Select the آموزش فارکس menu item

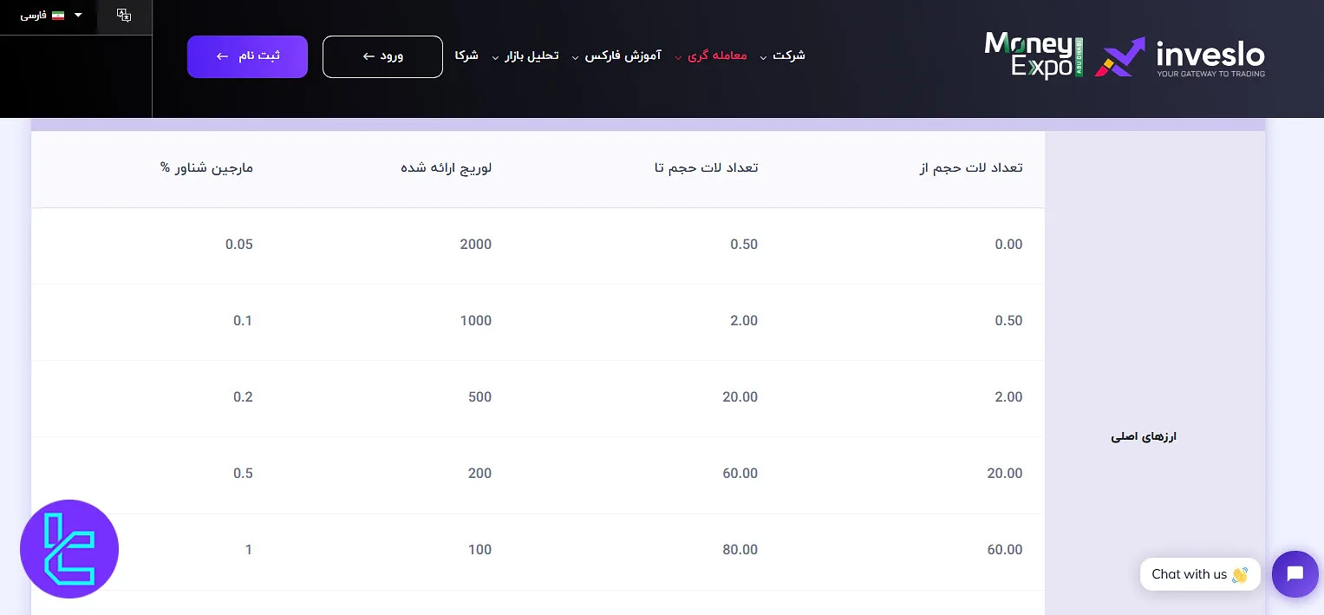(x=623, y=56)
